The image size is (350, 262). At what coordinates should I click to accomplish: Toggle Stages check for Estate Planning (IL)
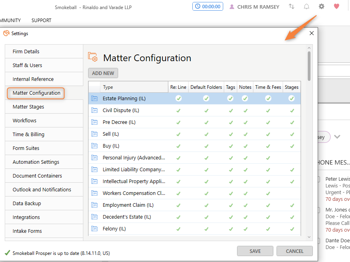tap(291, 98)
